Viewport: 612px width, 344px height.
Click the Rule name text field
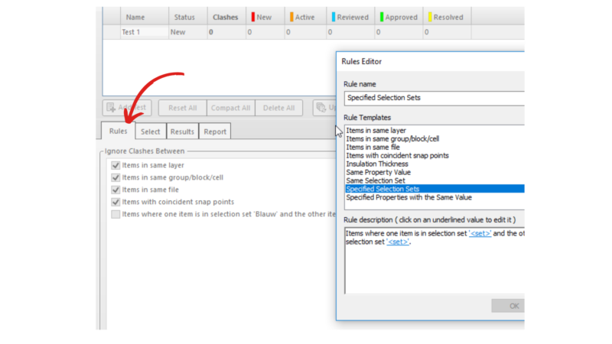click(x=434, y=98)
